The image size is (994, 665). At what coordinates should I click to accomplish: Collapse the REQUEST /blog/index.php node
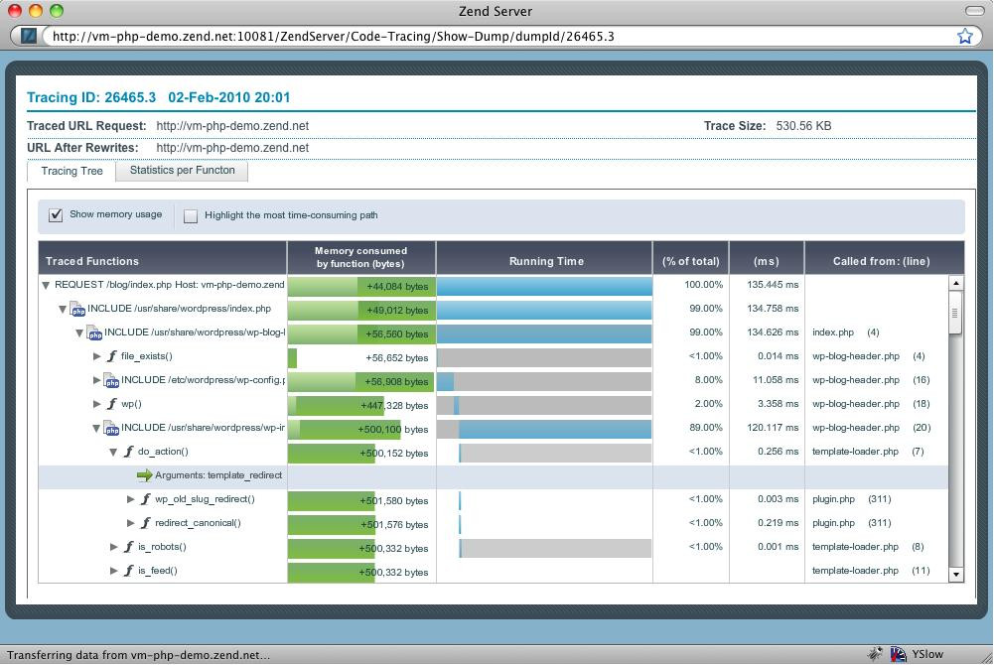(46, 286)
